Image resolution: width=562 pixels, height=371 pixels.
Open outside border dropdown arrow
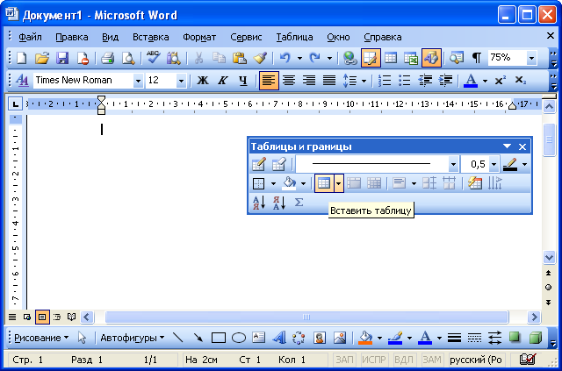tap(273, 183)
